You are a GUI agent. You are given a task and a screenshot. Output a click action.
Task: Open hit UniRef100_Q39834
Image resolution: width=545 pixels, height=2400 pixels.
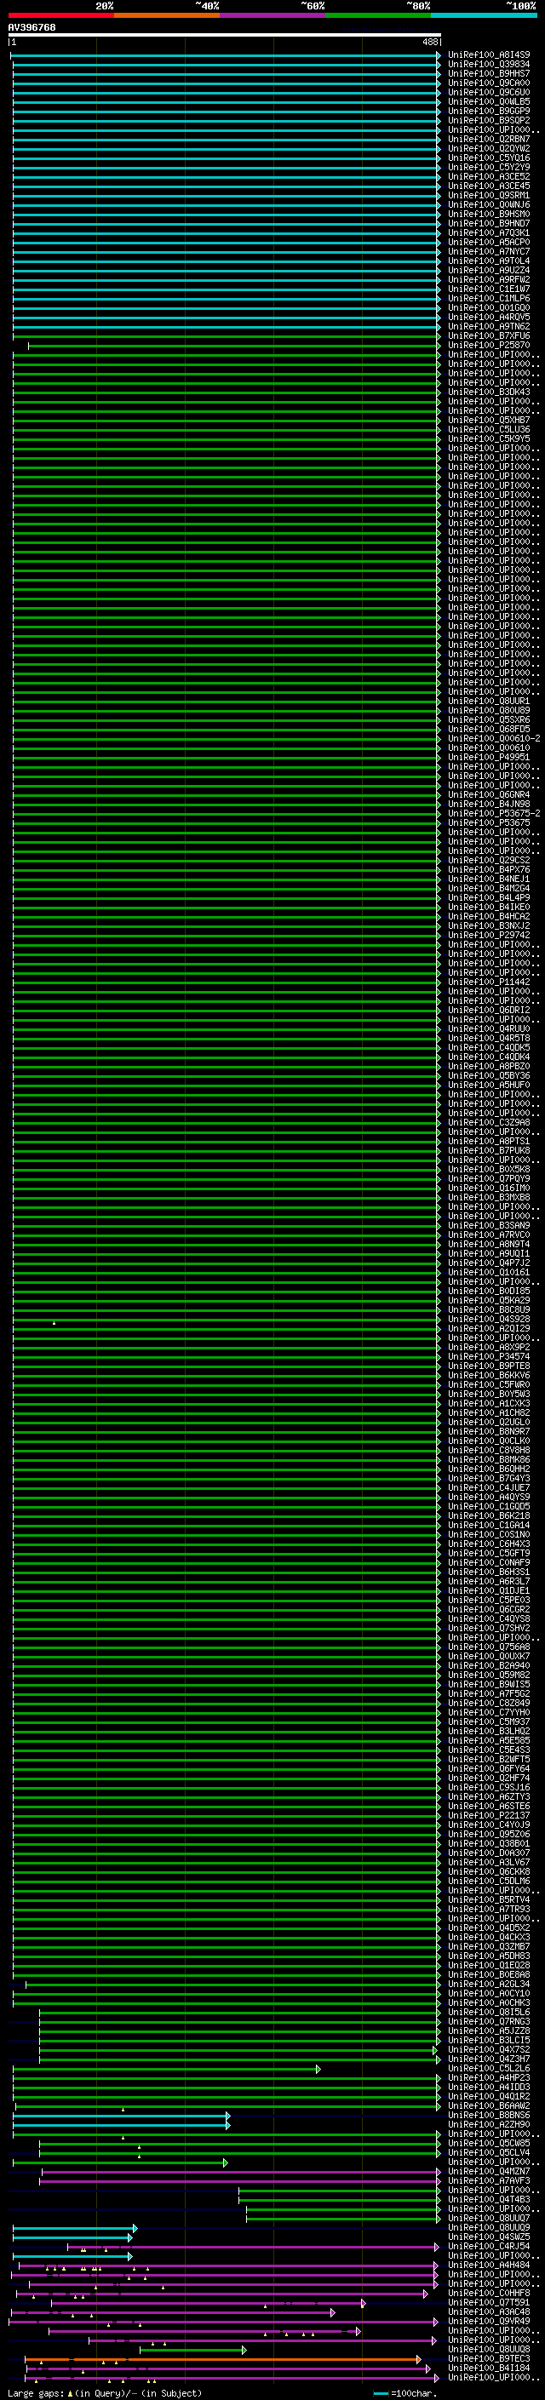point(489,65)
